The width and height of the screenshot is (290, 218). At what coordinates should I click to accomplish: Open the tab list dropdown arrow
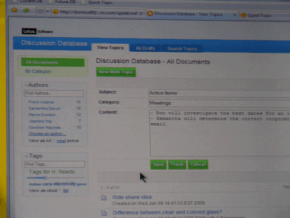click(x=48, y=12)
